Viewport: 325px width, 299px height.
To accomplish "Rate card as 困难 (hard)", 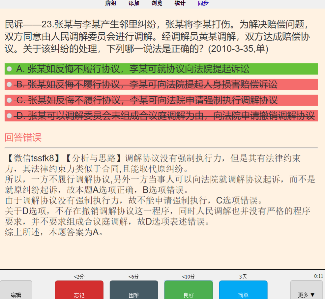I will point(134,290).
